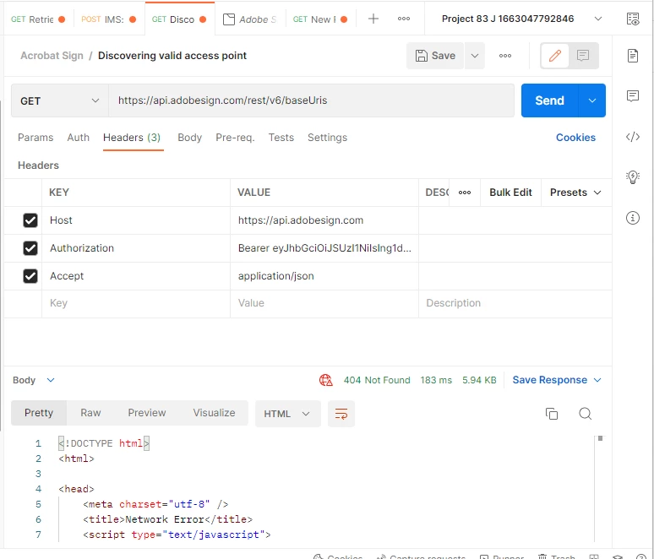Viewport: 654px width, 559px height.
Task: Expand Send button dropdown arrow
Action: click(x=591, y=100)
